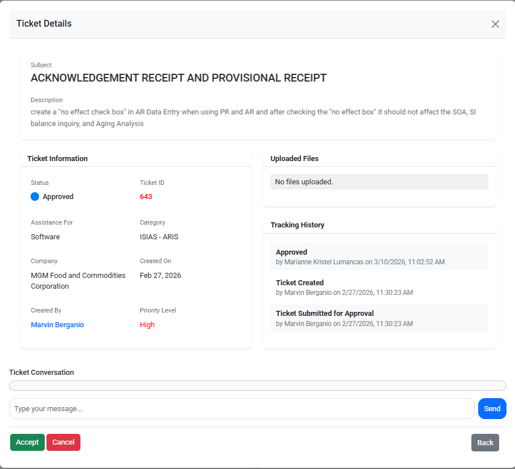The image size is (515, 469).
Task: Select the ISIAS - ARIS category value
Action: (x=159, y=236)
